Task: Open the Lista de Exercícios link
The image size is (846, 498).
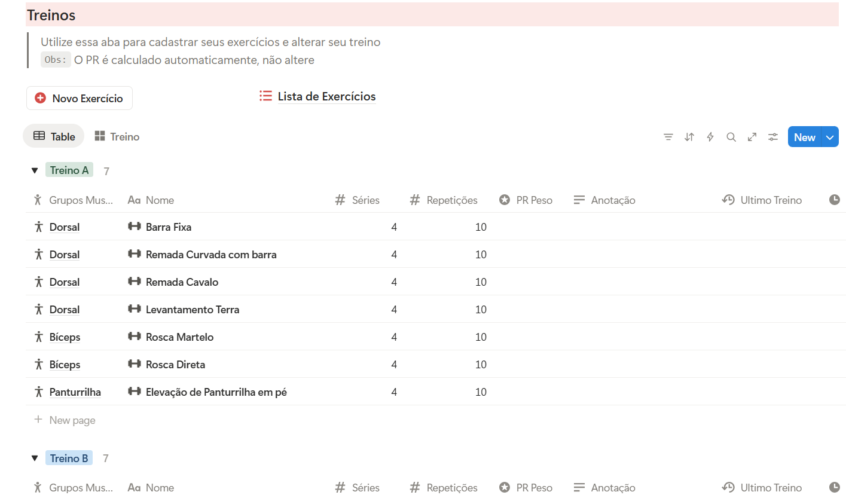Action: click(326, 96)
